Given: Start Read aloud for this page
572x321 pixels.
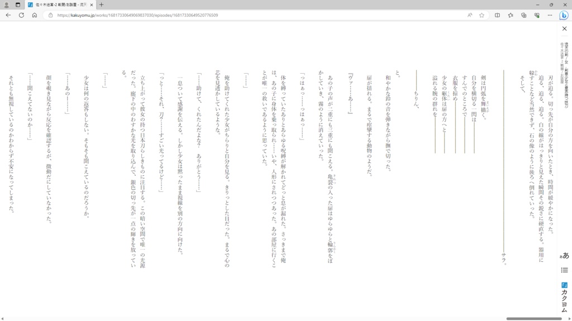Looking at the screenshot, I should pos(469,15).
